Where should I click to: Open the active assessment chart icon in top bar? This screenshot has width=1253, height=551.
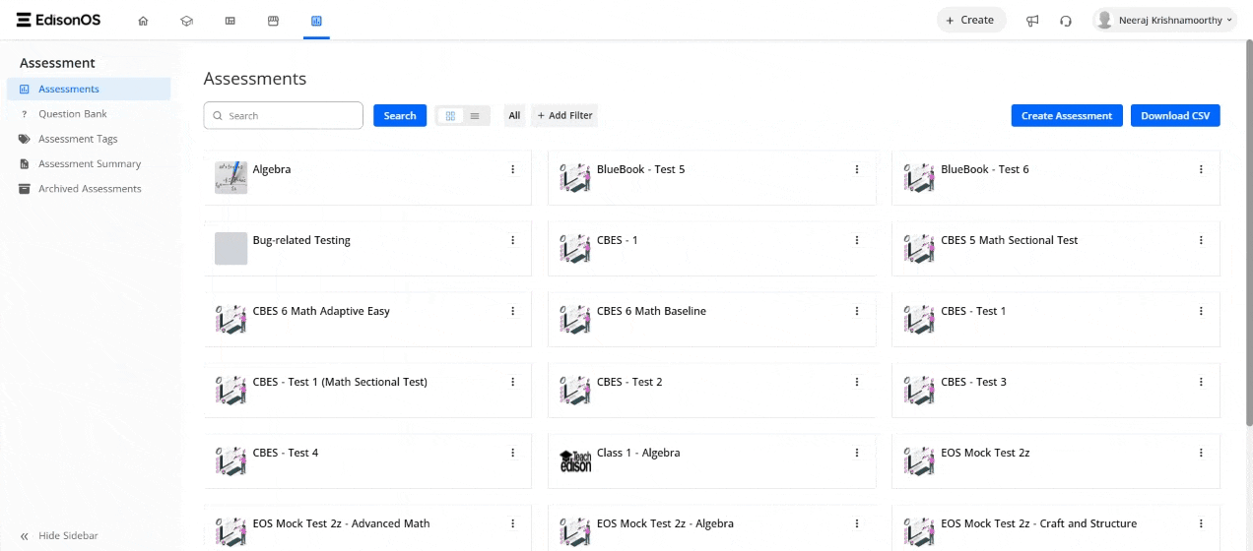[x=316, y=21]
